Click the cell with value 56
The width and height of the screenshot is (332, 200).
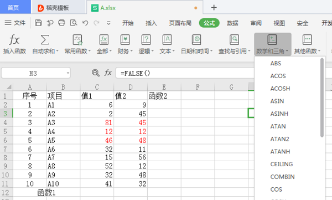(x=131, y=157)
